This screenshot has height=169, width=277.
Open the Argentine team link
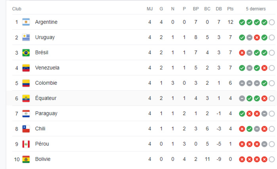(x=46, y=22)
